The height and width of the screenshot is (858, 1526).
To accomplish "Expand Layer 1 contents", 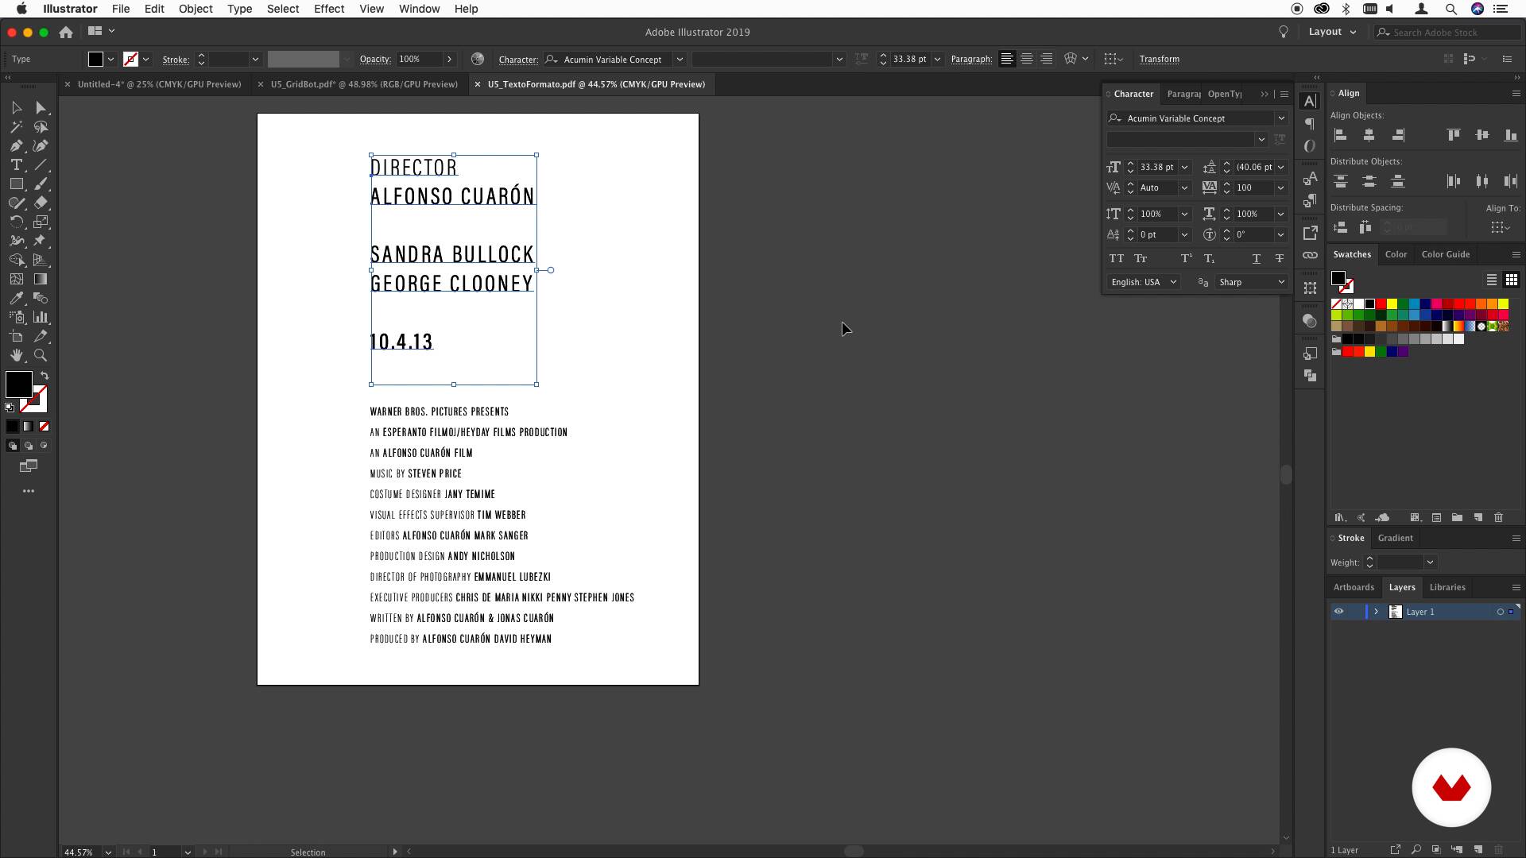I will click(x=1376, y=612).
